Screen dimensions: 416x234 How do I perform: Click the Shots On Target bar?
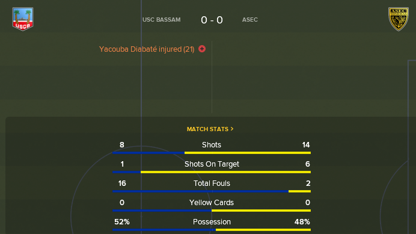212,172
